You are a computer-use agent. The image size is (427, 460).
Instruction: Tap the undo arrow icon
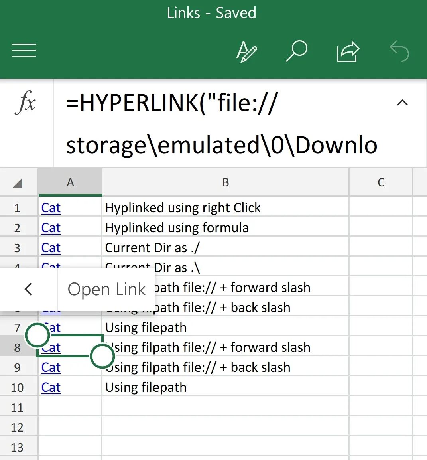(x=399, y=52)
